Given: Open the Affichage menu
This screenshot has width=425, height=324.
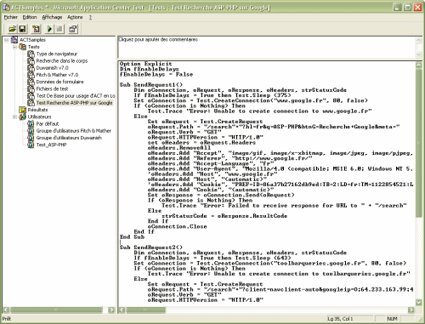Looking at the screenshot, I should [x=52, y=17].
